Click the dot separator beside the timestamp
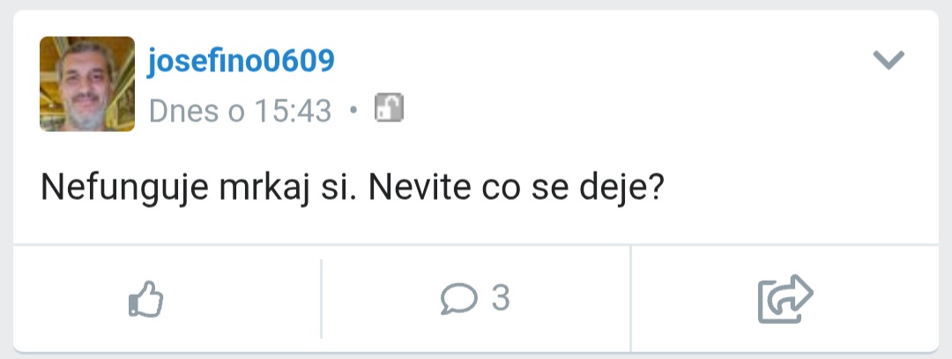952x359 pixels. point(353,111)
